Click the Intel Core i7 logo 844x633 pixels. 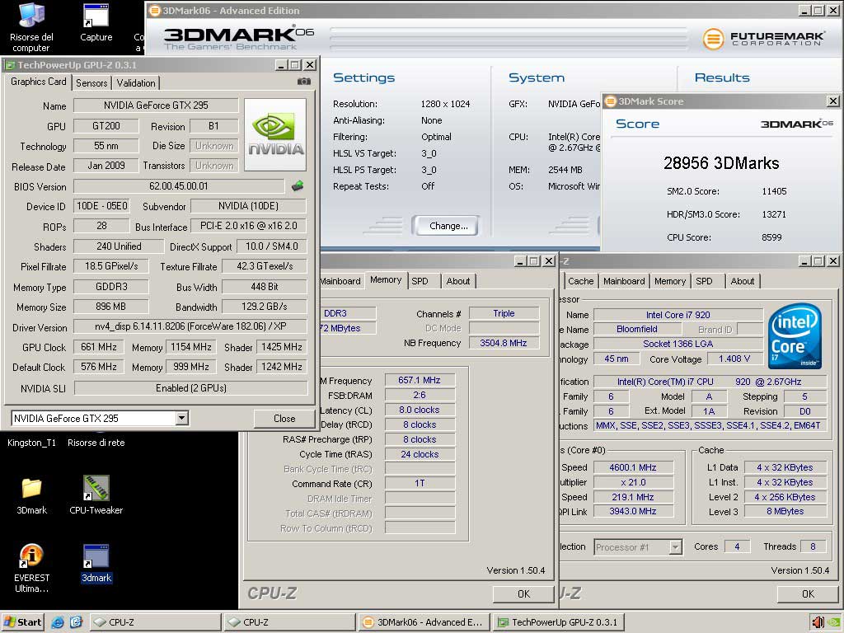tap(795, 336)
